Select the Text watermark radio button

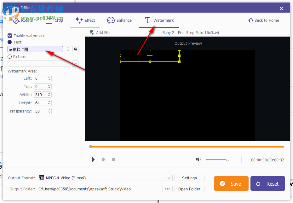[x=9, y=42]
